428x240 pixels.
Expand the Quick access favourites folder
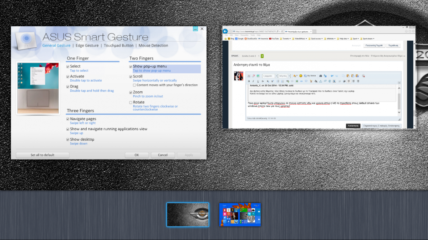316,38
